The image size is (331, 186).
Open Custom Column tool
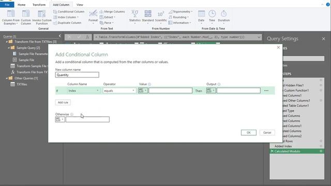coord(26,17)
